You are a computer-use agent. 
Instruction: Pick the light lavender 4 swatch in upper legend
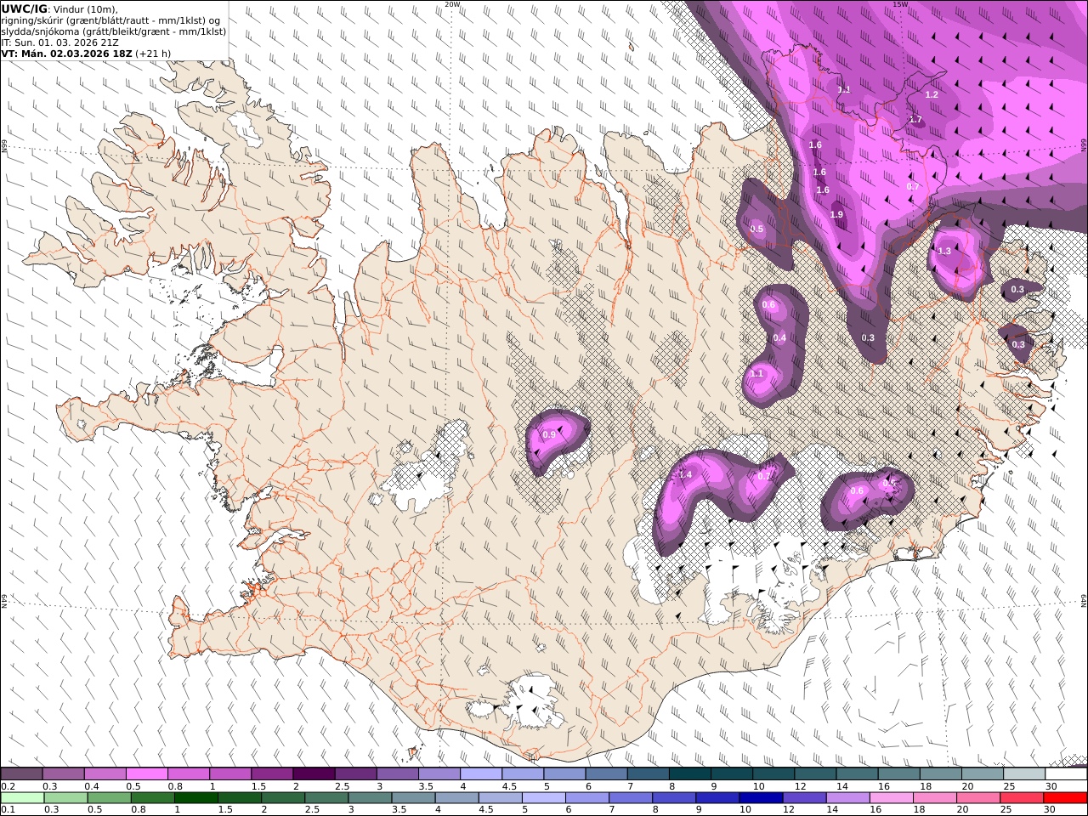tap(481, 774)
